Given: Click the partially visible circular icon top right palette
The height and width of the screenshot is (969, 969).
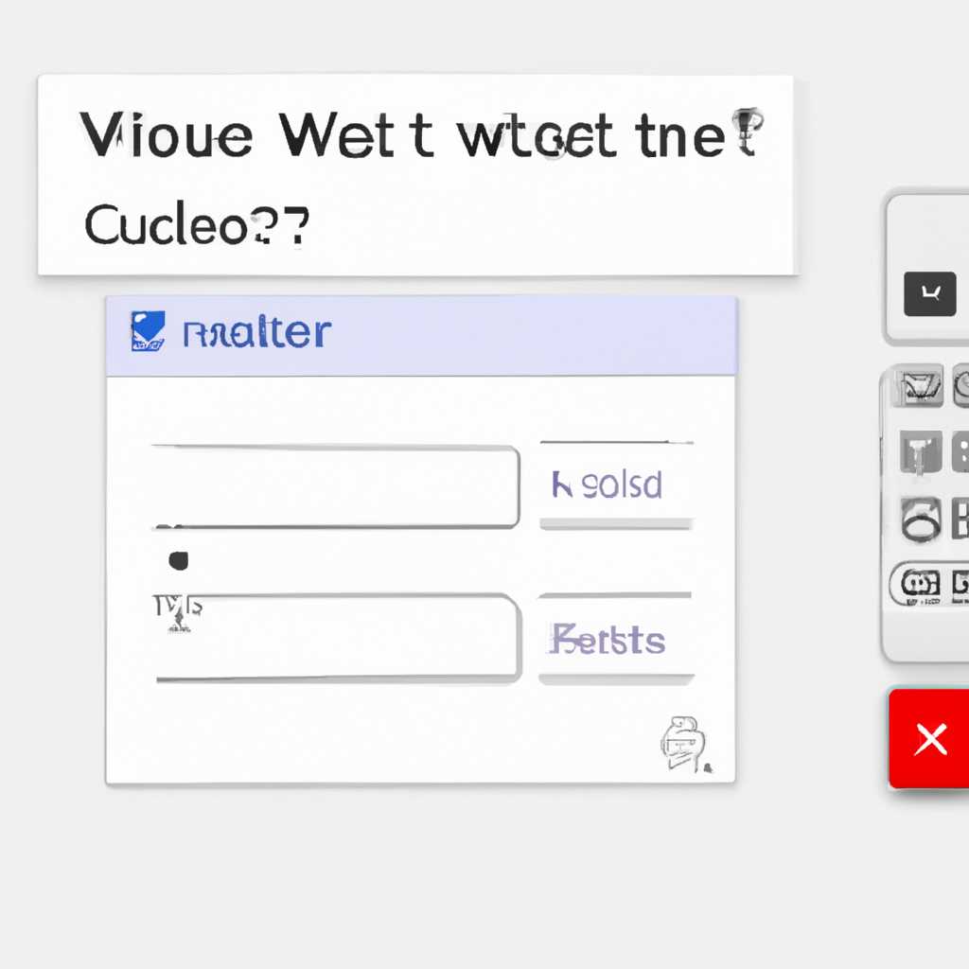Looking at the screenshot, I should pyautogui.click(x=961, y=386).
